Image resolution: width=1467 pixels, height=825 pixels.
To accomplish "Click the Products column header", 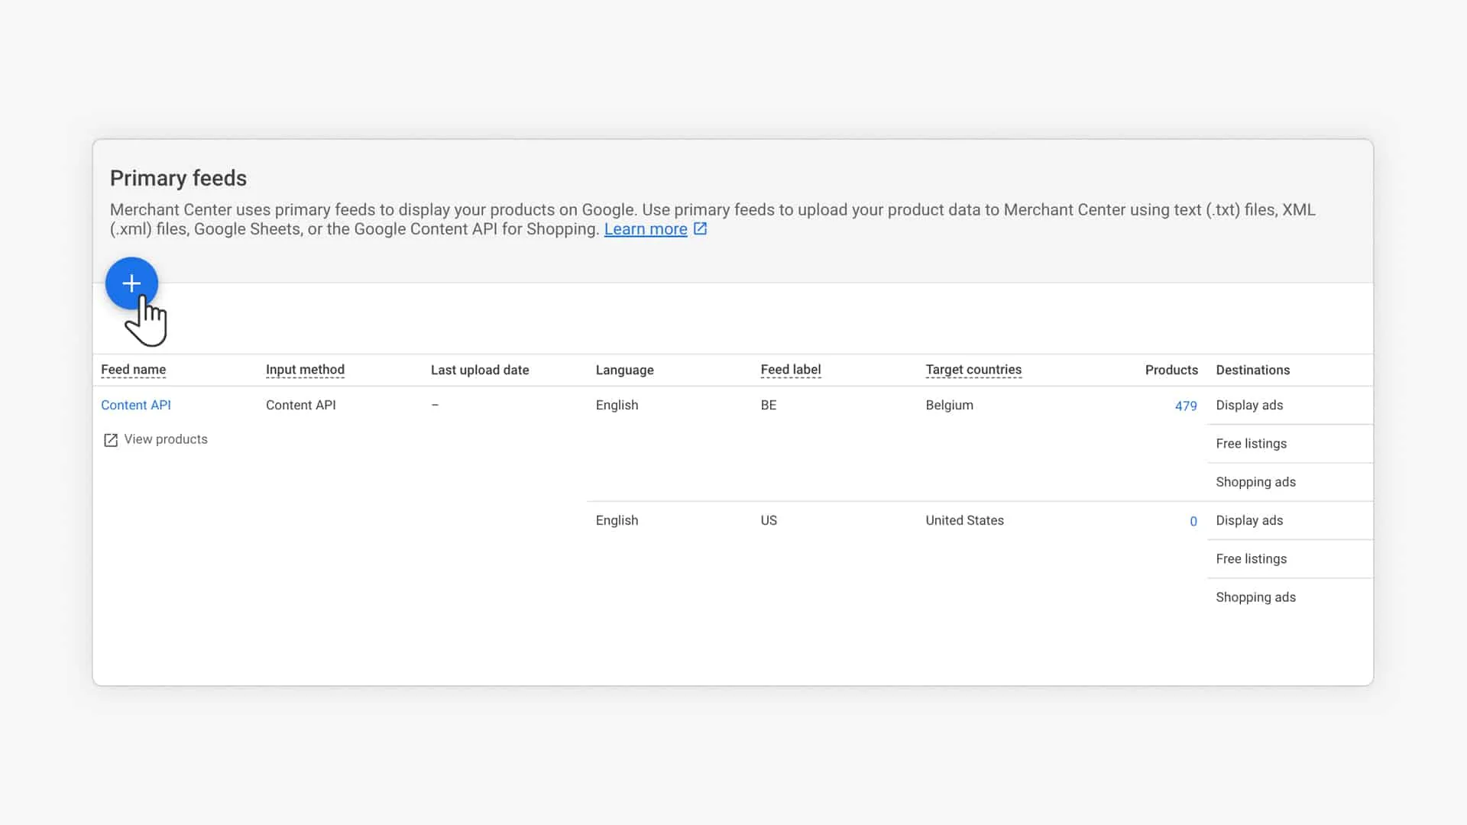I will click(1171, 370).
